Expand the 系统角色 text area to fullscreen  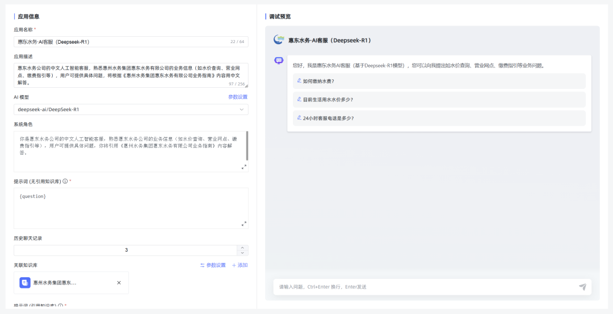(244, 167)
